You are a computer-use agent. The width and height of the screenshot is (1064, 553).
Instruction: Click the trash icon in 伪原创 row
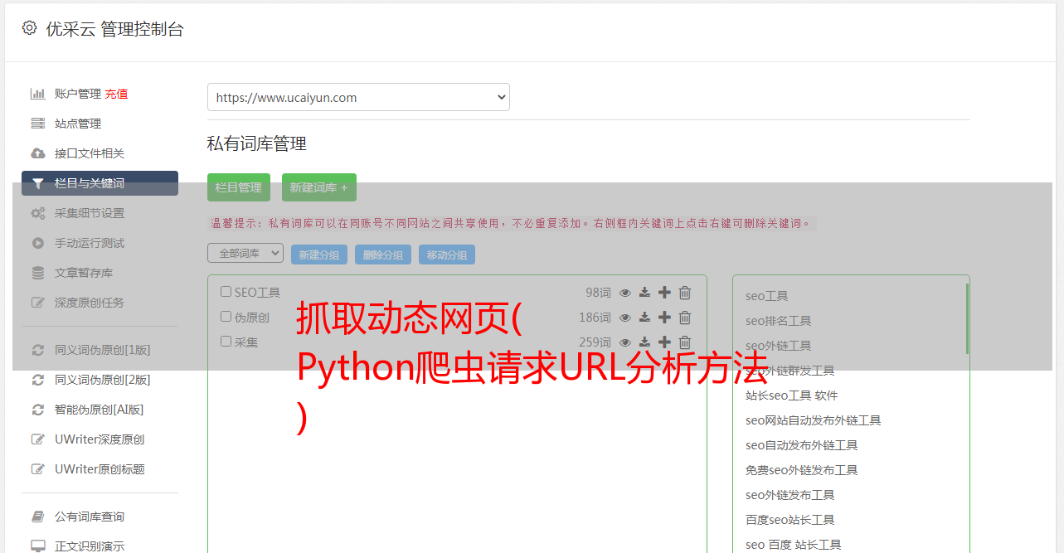tap(685, 318)
